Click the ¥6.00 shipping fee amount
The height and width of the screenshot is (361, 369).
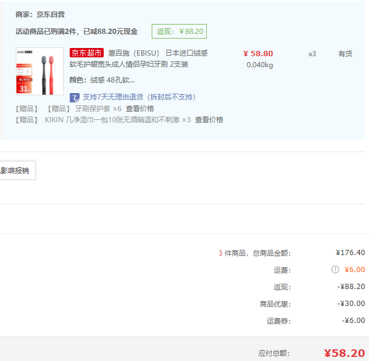(354, 269)
